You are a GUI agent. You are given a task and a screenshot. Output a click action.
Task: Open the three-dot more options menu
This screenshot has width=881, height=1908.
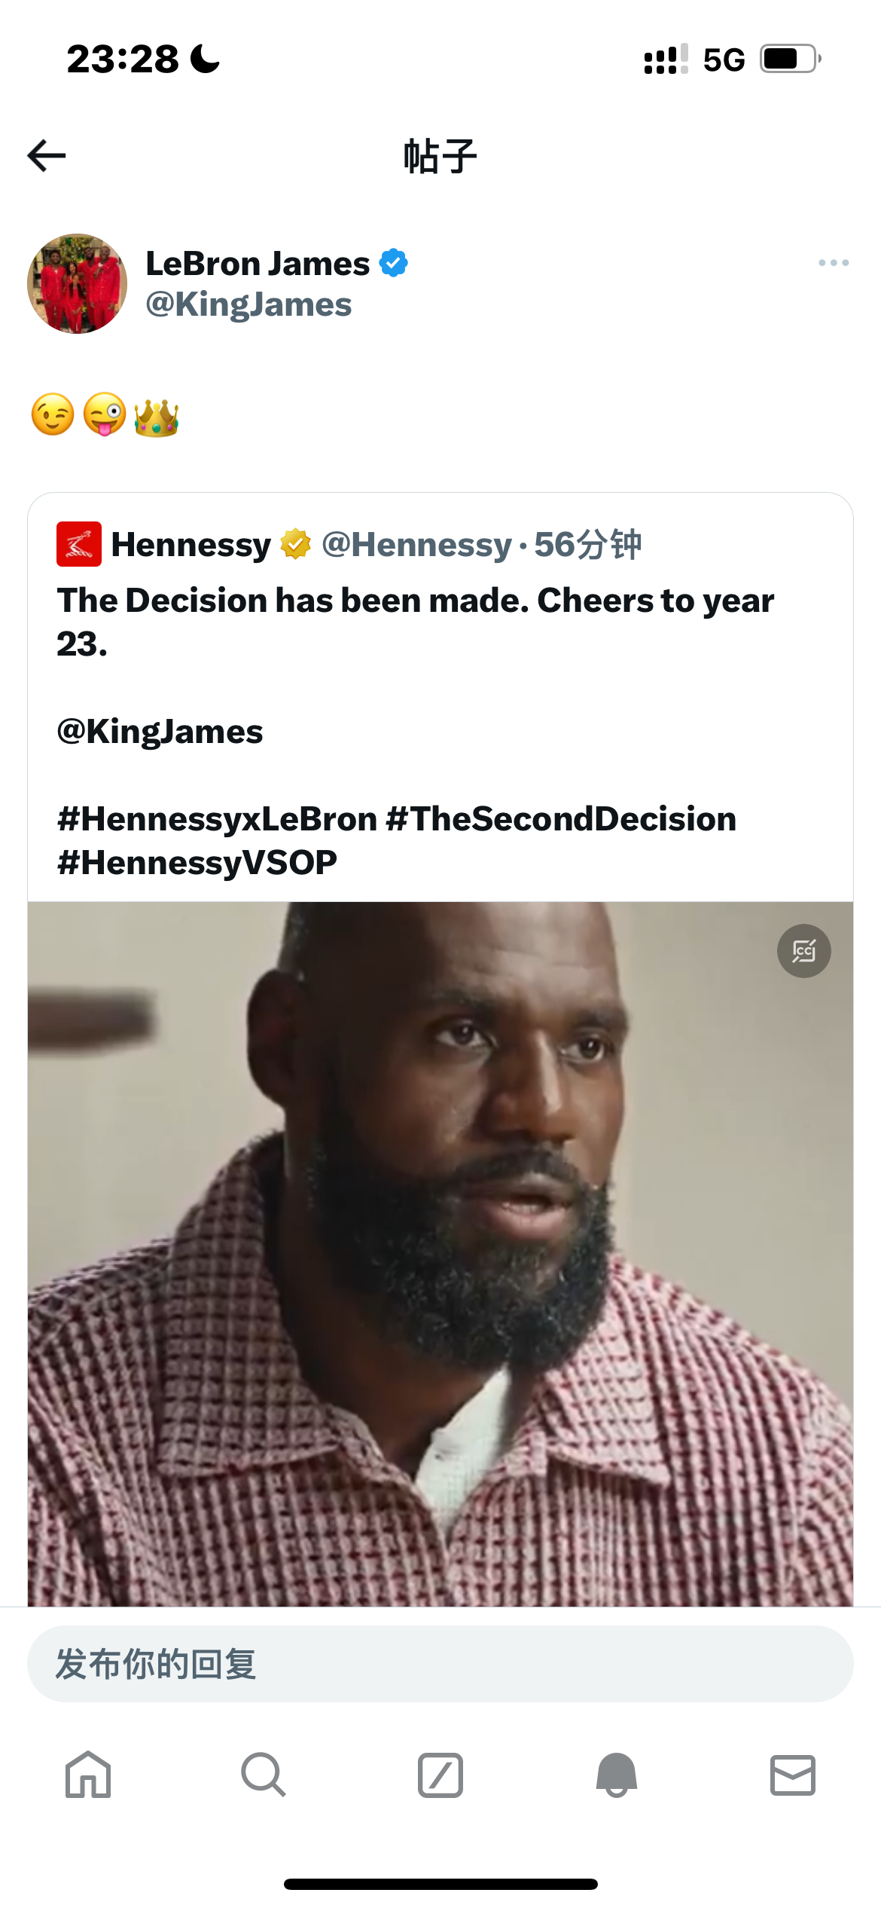(x=833, y=263)
